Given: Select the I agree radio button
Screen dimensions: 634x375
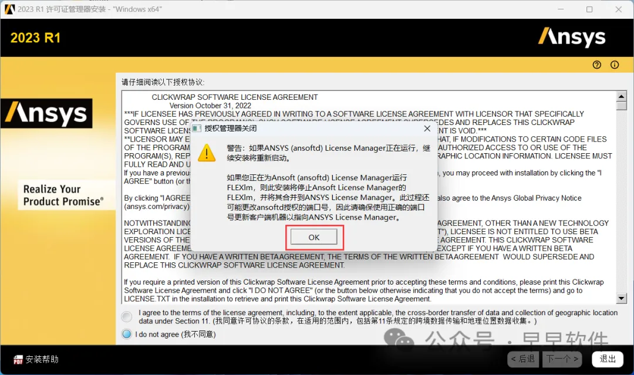Looking at the screenshot, I should pyautogui.click(x=127, y=316).
